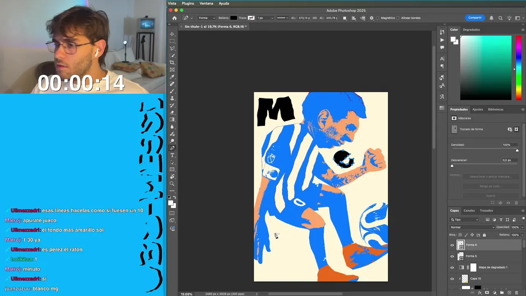The image size is (526, 296).
Task: Open the layer Relleno dropdown arrow
Action: pyautogui.click(x=523, y=235)
